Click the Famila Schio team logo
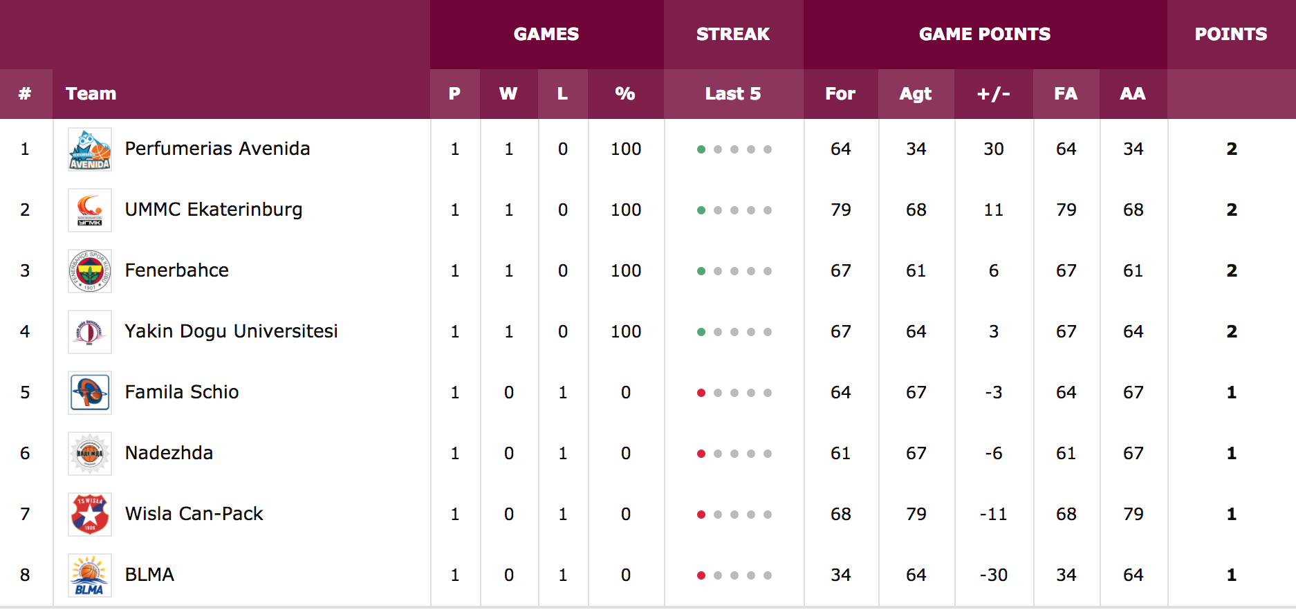 (x=90, y=393)
